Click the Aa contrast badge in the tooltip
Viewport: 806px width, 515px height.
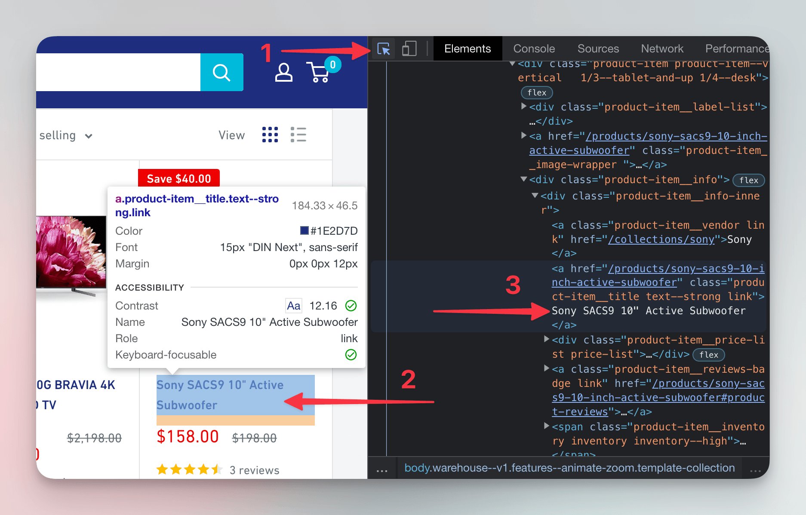click(x=293, y=306)
